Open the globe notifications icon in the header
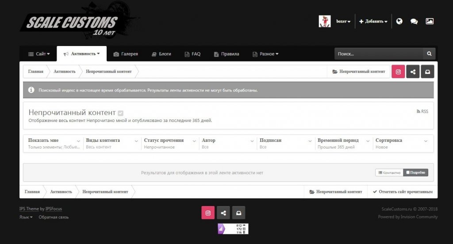453x244 pixels. [399, 21]
